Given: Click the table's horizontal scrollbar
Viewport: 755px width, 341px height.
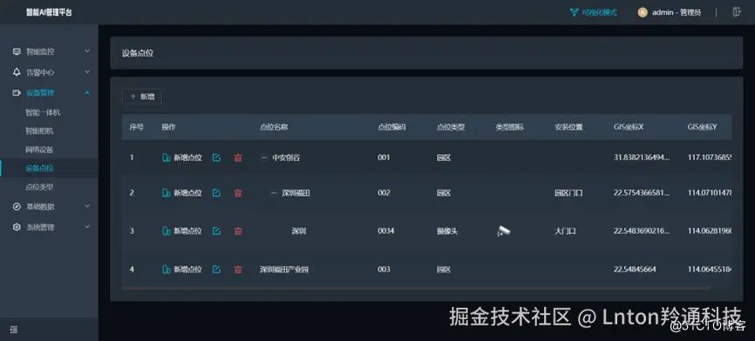Looking at the screenshot, I should pyautogui.click(x=416, y=288).
